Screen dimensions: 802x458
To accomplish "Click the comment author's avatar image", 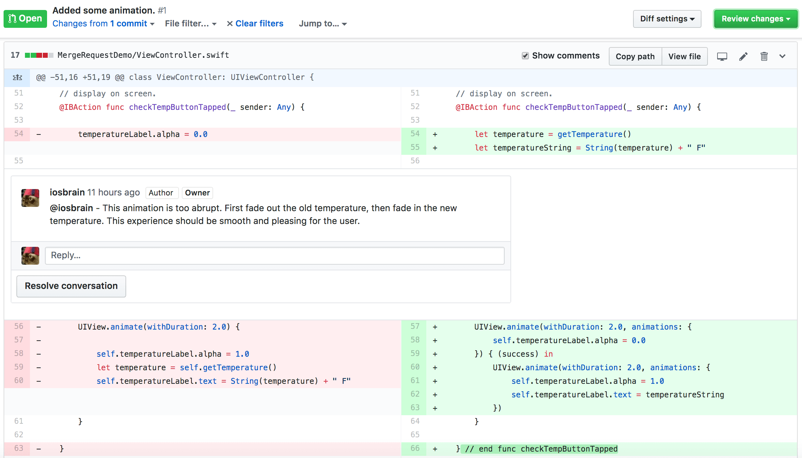I will click(x=30, y=198).
